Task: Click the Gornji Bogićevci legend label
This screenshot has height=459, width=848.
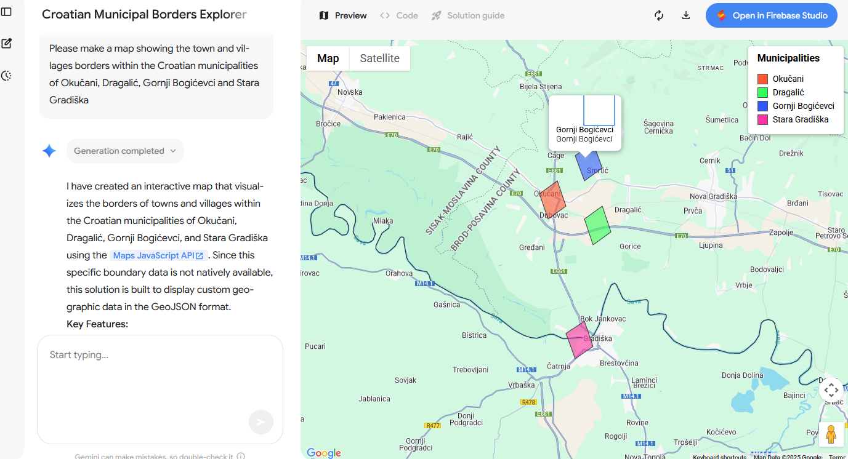Action: [x=804, y=106]
